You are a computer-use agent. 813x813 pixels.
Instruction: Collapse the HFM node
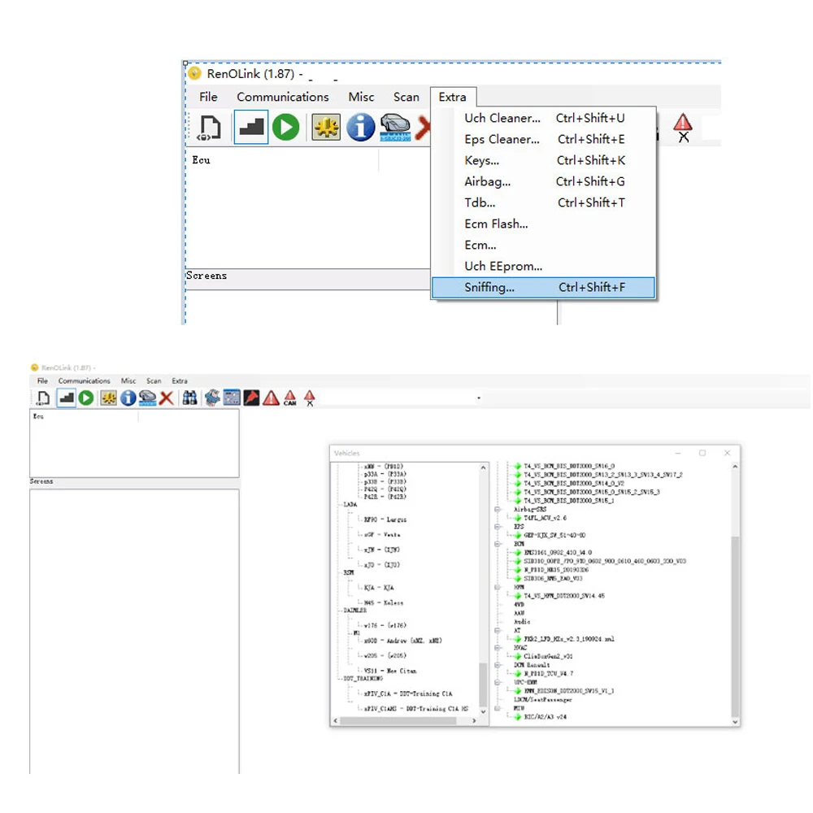tap(498, 588)
